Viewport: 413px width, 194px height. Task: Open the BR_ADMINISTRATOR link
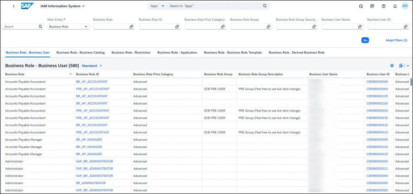click(91, 183)
